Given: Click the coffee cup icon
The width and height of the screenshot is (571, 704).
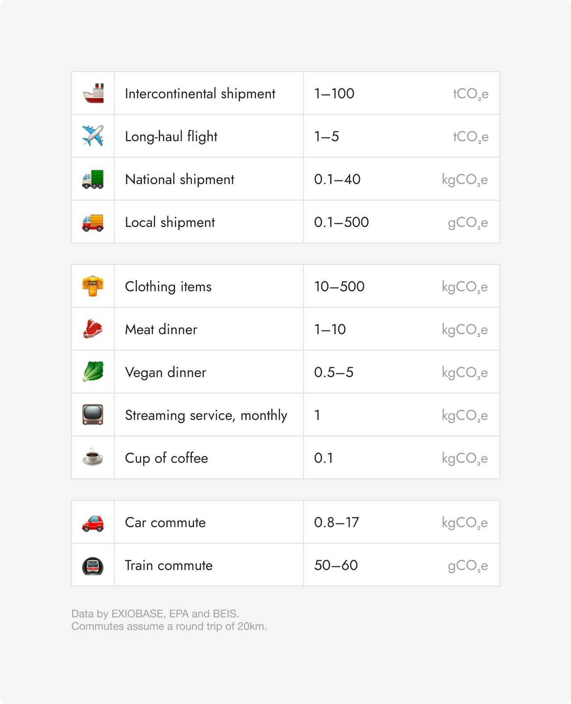Looking at the screenshot, I should point(93,457).
